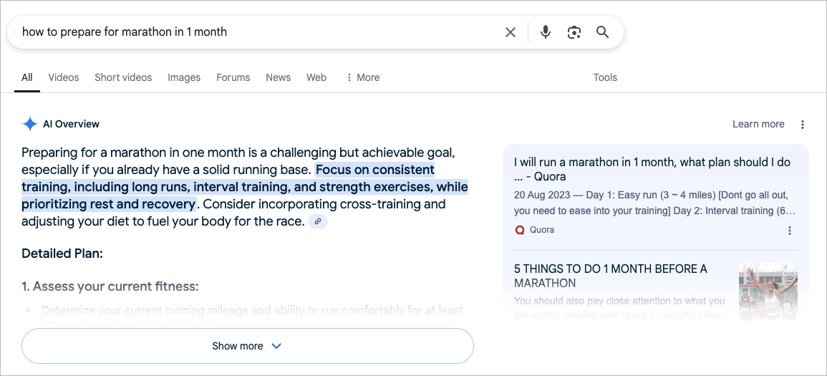The width and height of the screenshot is (827, 376).
Task: Click inside the search query field
Action: point(258,32)
